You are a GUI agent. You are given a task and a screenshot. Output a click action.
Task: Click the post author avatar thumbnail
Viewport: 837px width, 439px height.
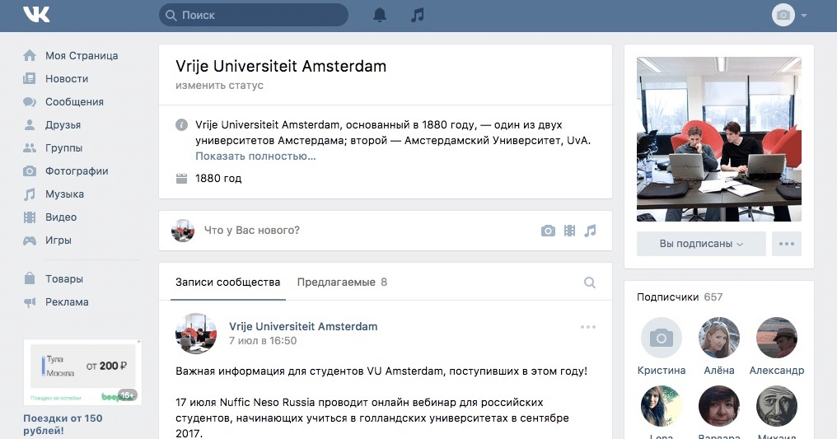pyautogui.click(x=196, y=334)
